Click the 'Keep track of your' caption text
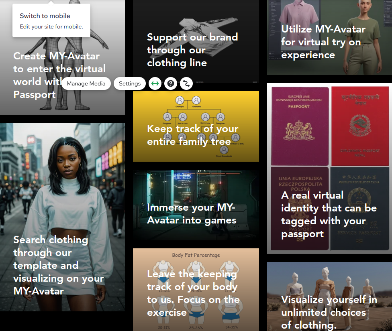The image size is (392, 331). pyautogui.click(x=192, y=129)
